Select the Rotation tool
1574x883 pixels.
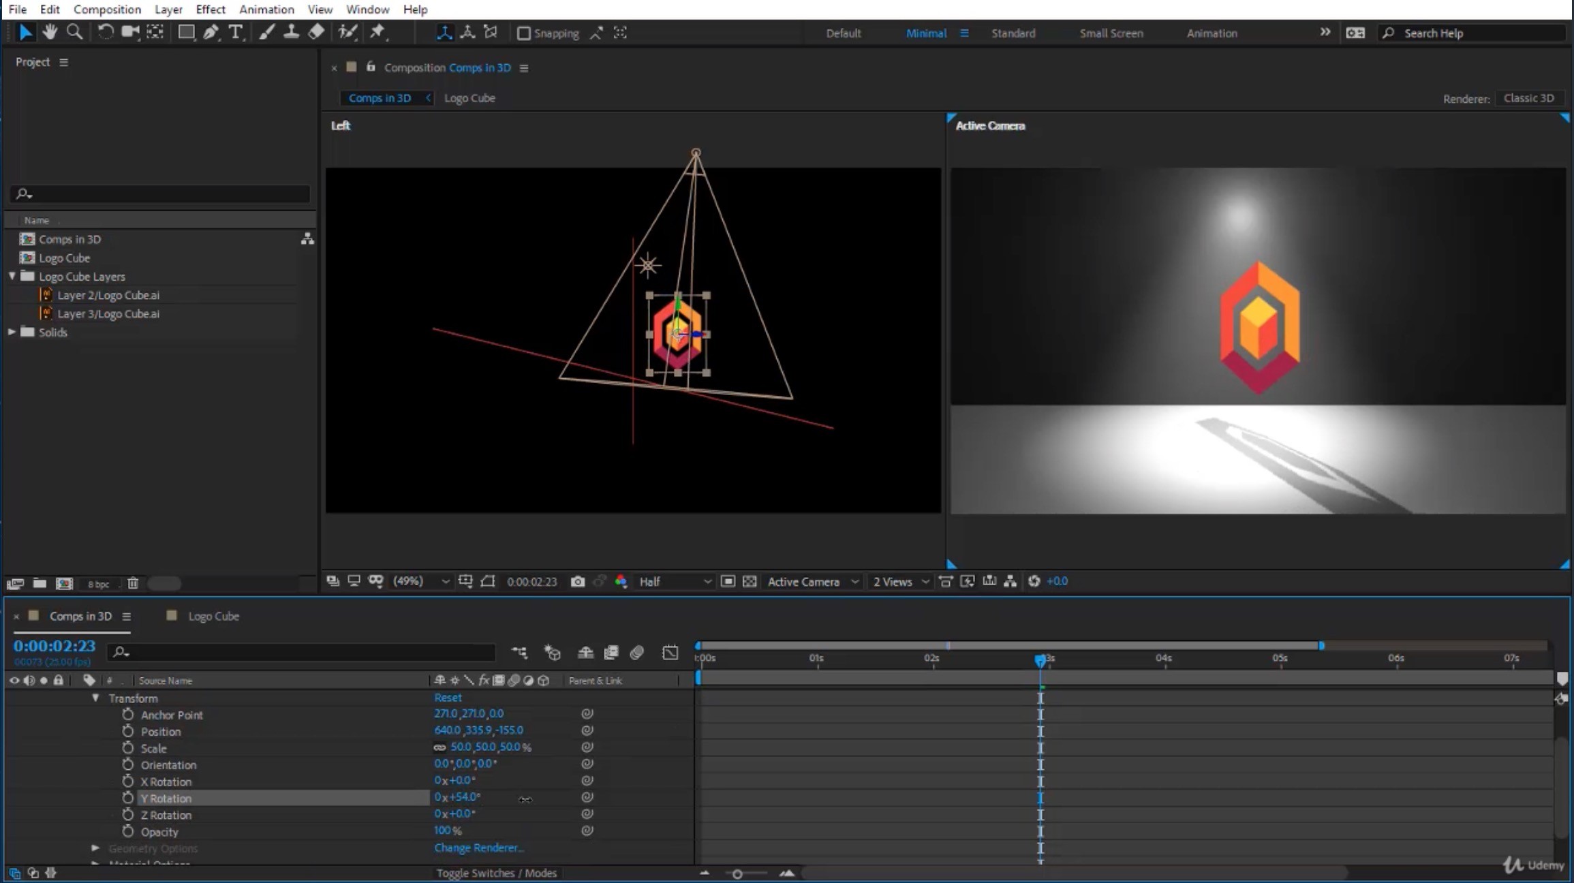105,32
